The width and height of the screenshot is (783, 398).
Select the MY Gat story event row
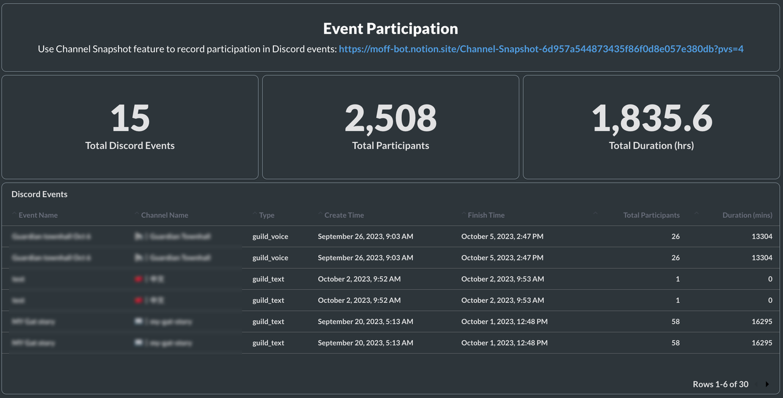(34, 321)
